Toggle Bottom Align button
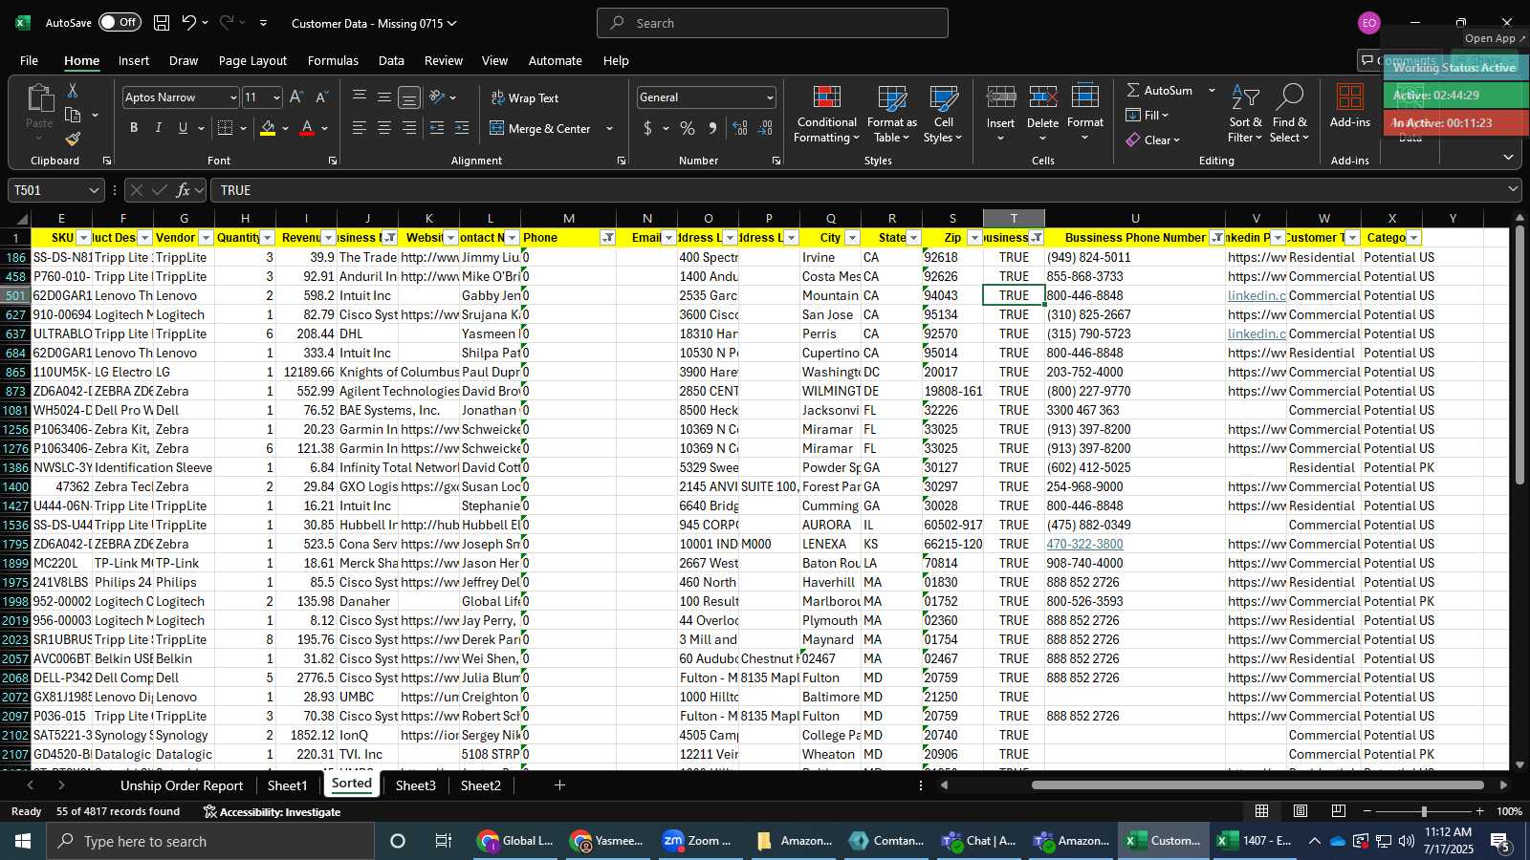This screenshot has width=1530, height=860. pyautogui.click(x=409, y=97)
